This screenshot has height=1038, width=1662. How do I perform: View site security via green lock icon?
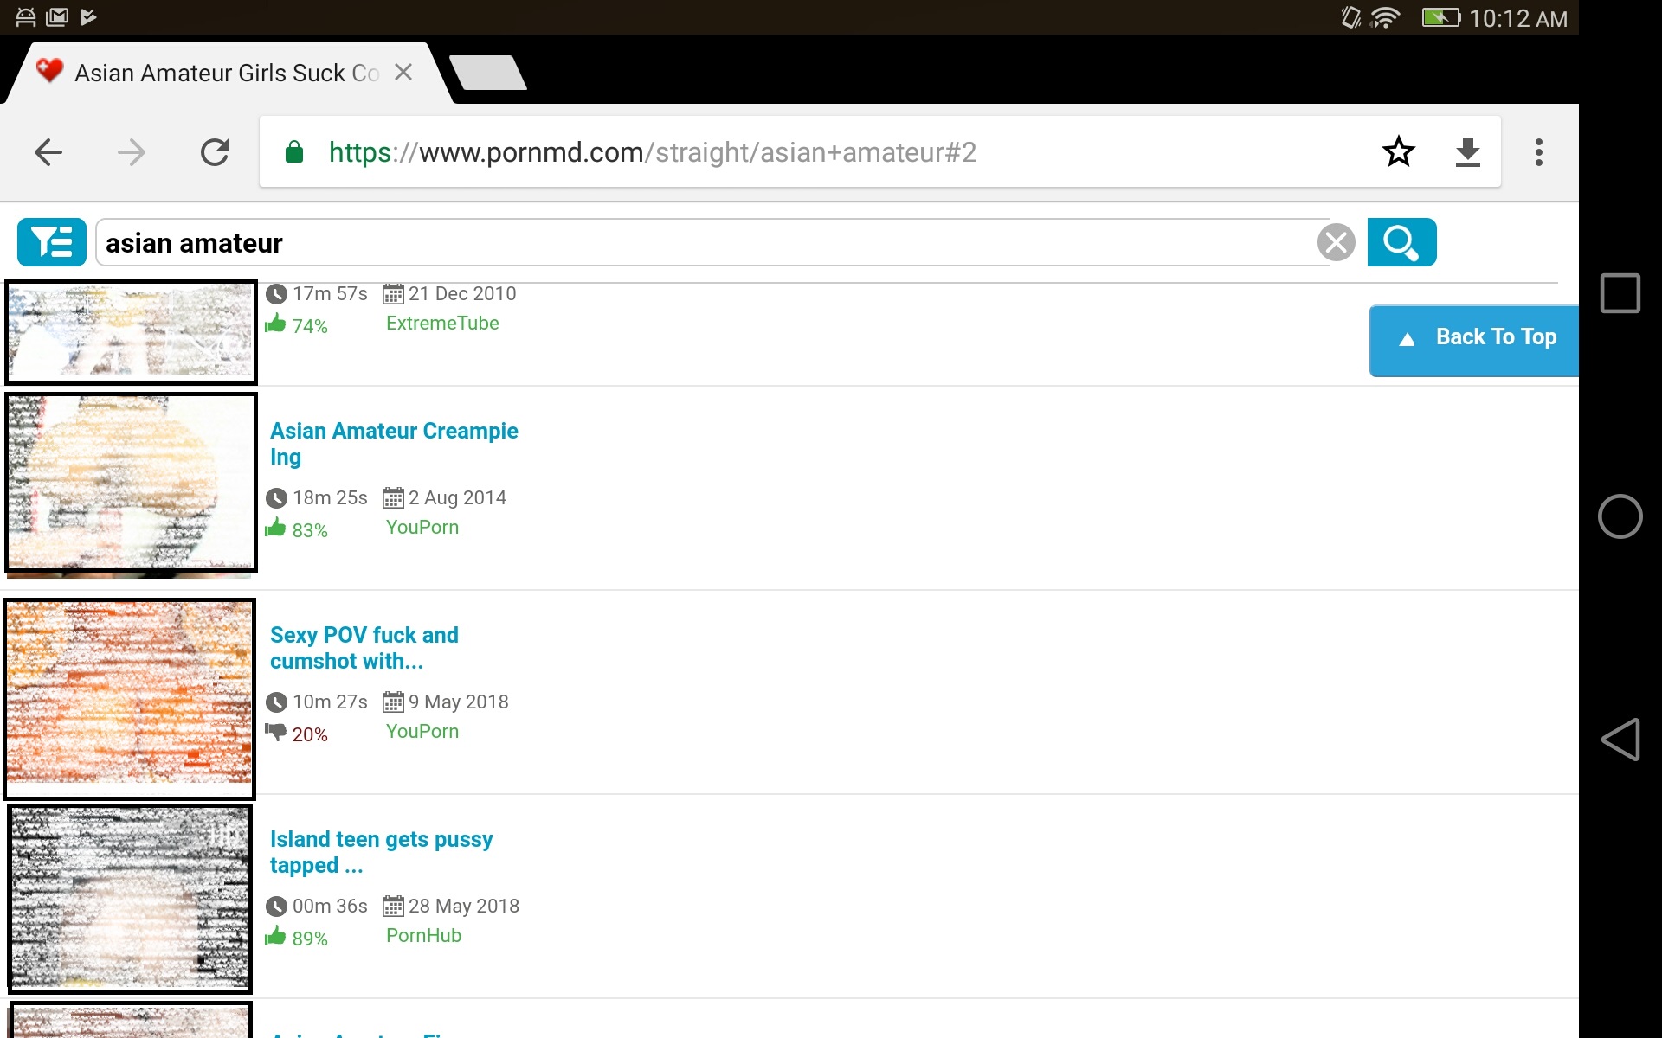294,152
